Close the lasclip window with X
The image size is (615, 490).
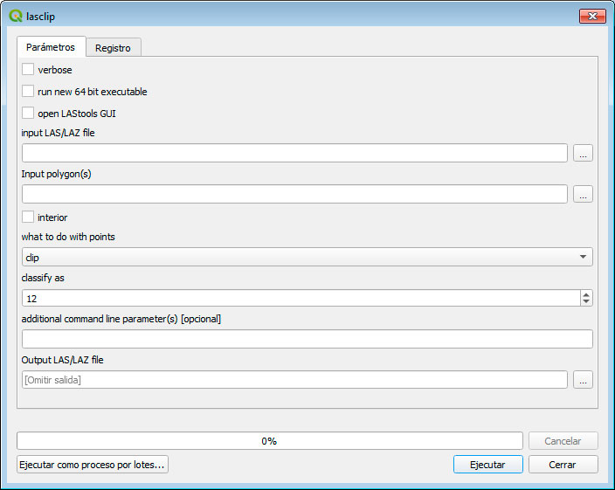pos(592,16)
